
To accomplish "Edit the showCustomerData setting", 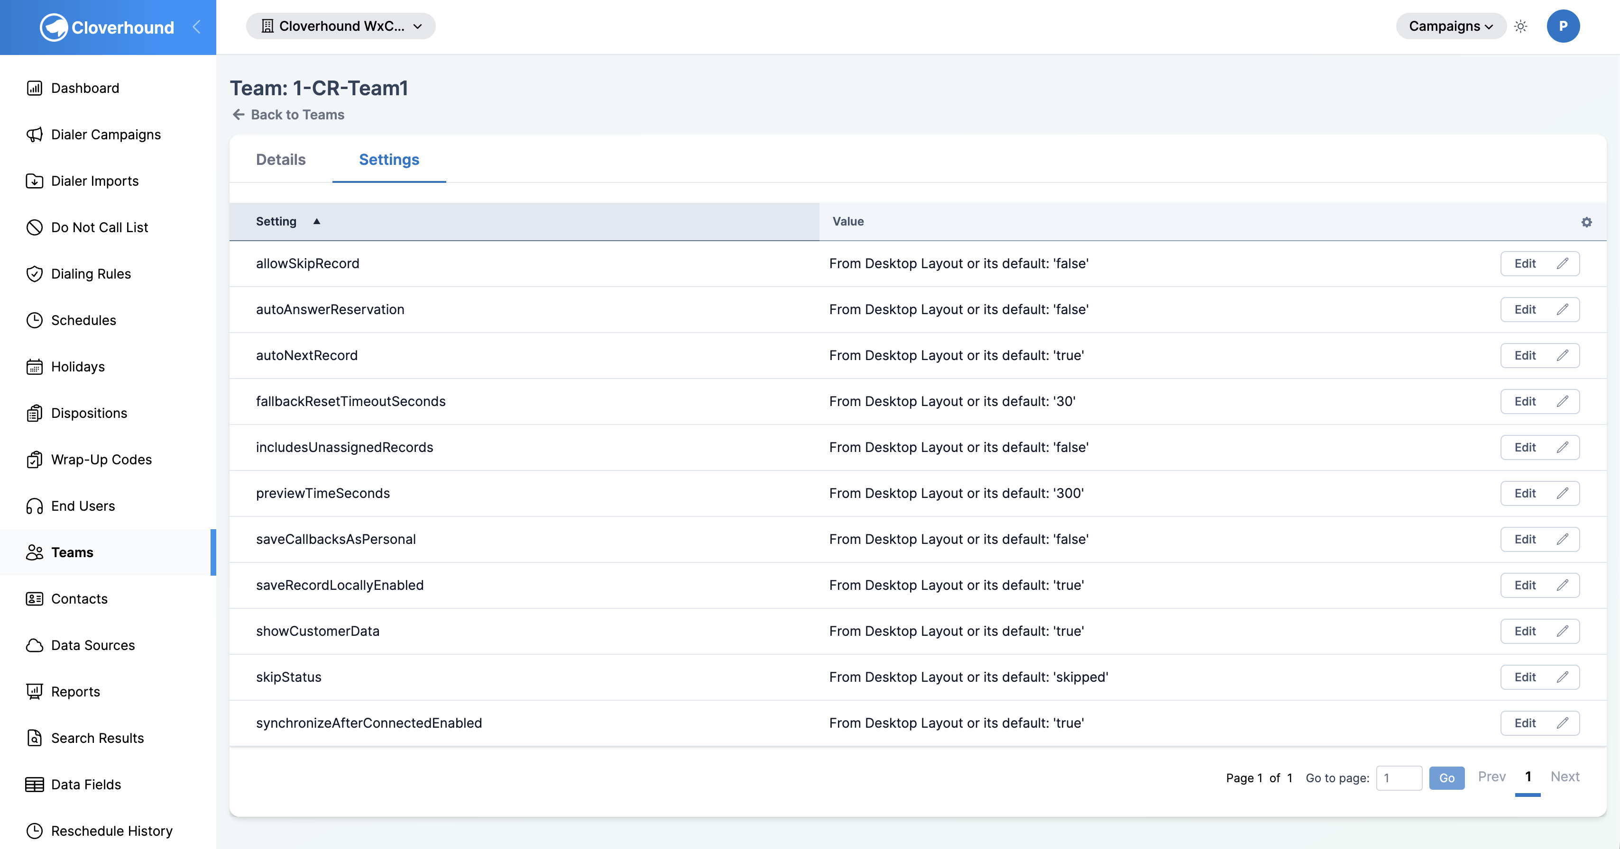I will pyautogui.click(x=1539, y=631).
